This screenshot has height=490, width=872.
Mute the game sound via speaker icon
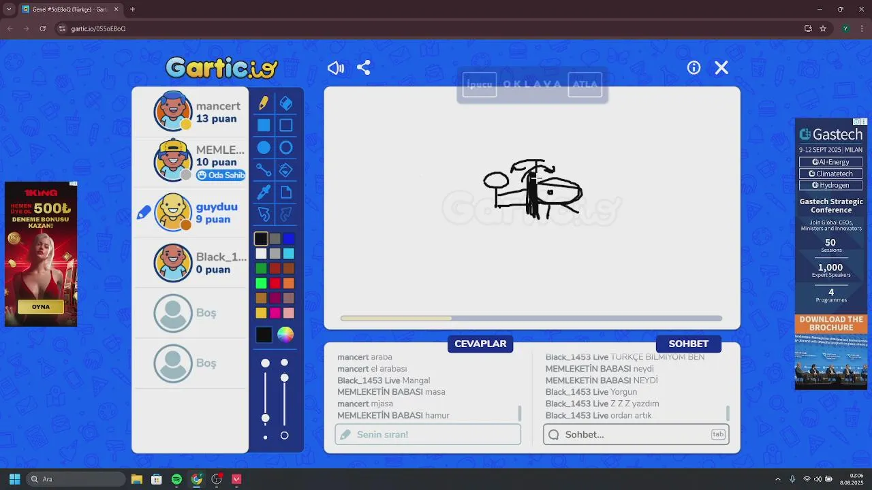pyautogui.click(x=336, y=68)
